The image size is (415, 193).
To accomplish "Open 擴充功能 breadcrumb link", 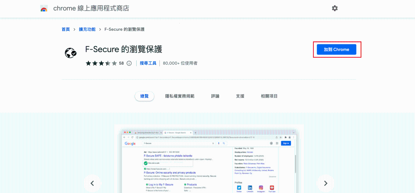I will click(87, 29).
